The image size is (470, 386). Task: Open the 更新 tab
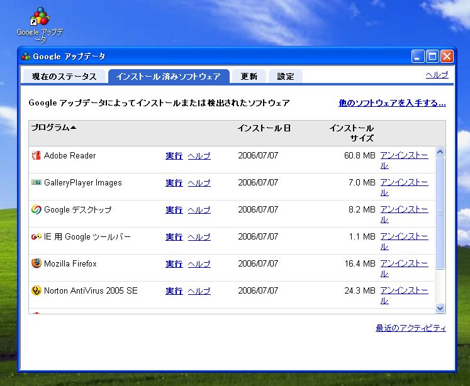pyautogui.click(x=249, y=77)
